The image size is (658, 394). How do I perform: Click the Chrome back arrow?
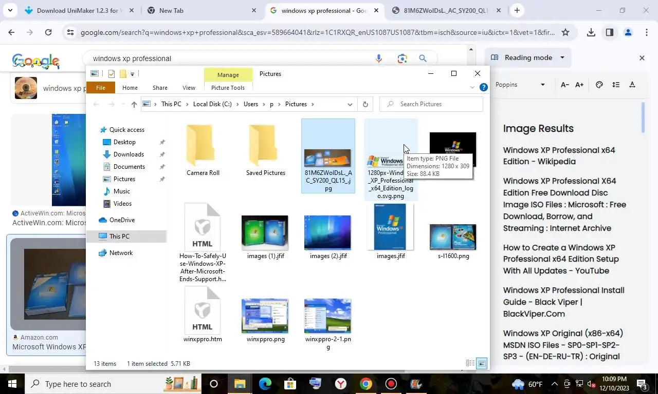(x=11, y=32)
